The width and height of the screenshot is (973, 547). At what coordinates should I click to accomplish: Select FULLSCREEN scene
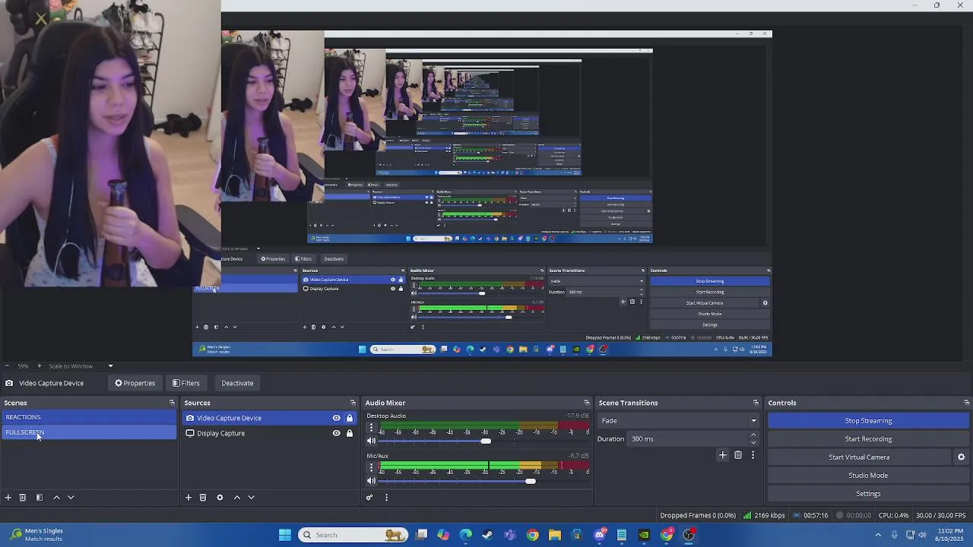[89, 432]
